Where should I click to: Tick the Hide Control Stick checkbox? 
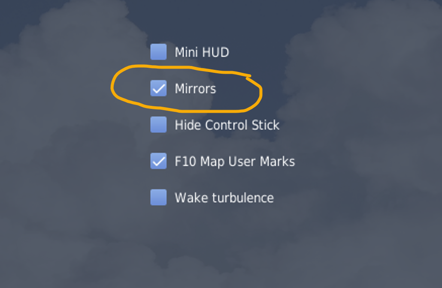point(158,124)
